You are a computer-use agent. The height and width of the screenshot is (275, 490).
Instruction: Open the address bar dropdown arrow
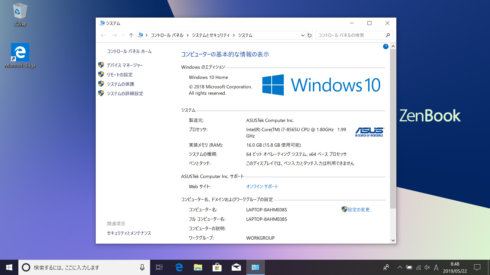point(303,35)
